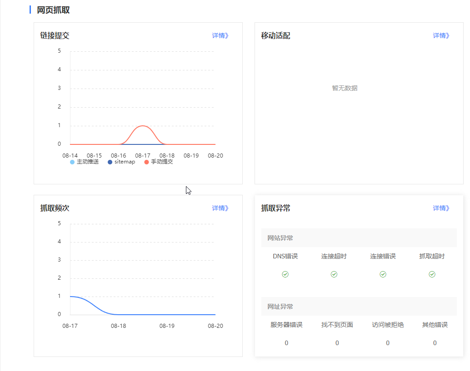Click the 其他错误 count value
This screenshot has height=371, width=470.
tap(435, 343)
